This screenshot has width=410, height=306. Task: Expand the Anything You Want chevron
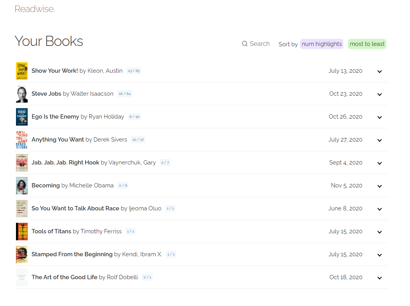pos(380,140)
